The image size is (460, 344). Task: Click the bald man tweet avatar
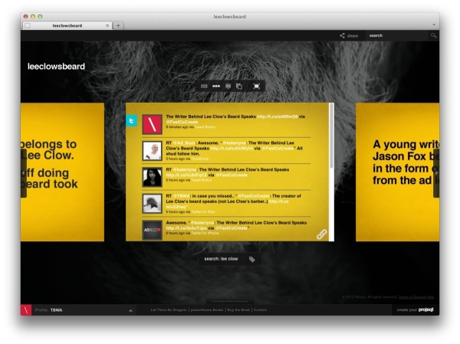pos(153,151)
